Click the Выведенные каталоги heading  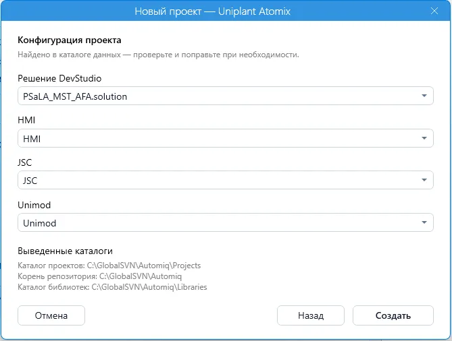pos(65,251)
